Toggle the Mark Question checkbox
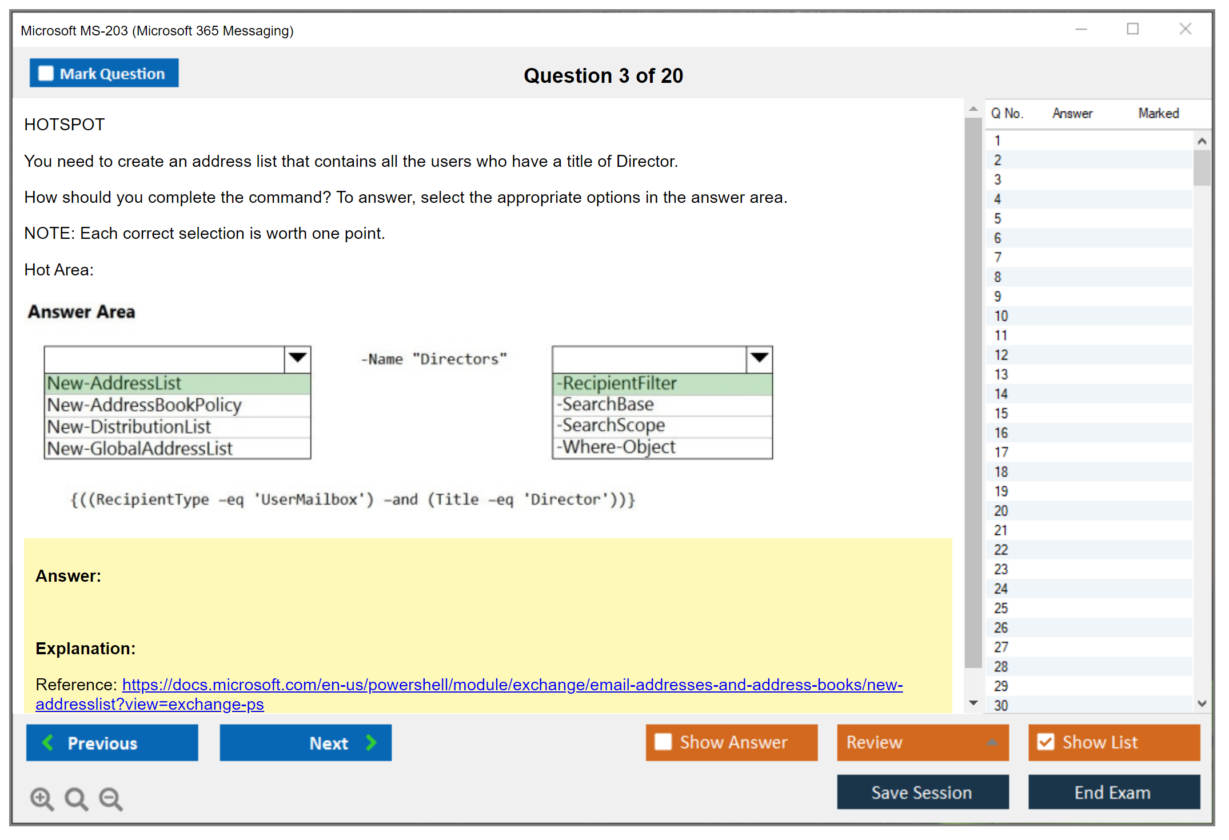The width and height of the screenshot is (1229, 840). [x=46, y=74]
